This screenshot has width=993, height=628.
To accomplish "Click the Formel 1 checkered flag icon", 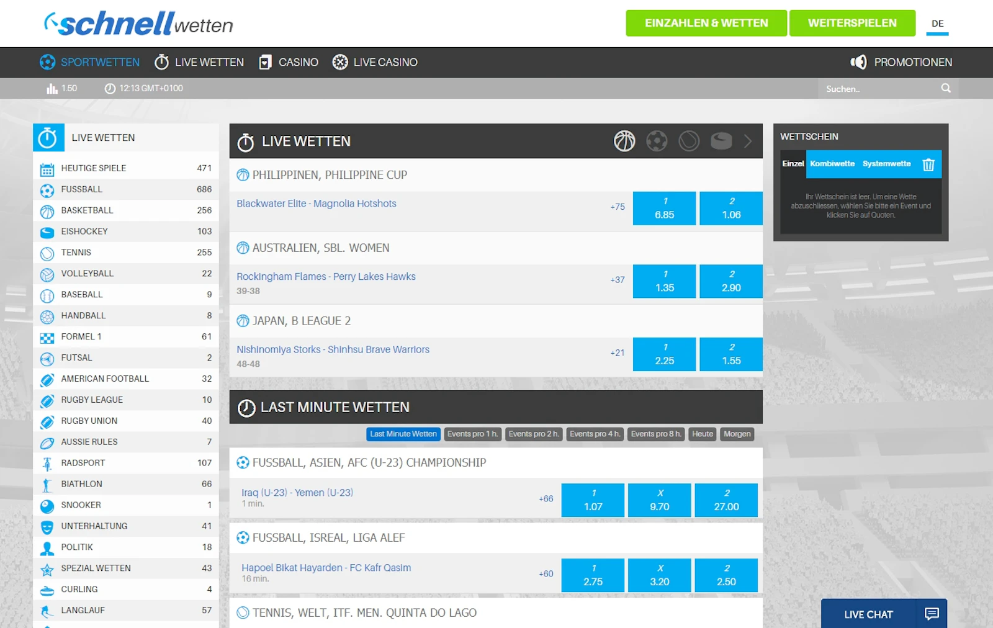I will 47,336.
